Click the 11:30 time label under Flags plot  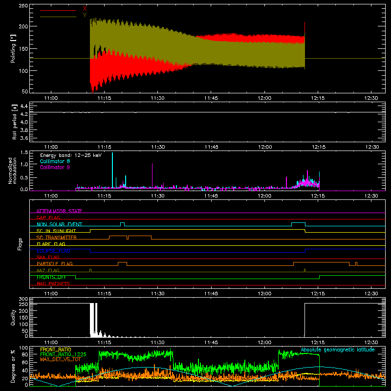157,294
